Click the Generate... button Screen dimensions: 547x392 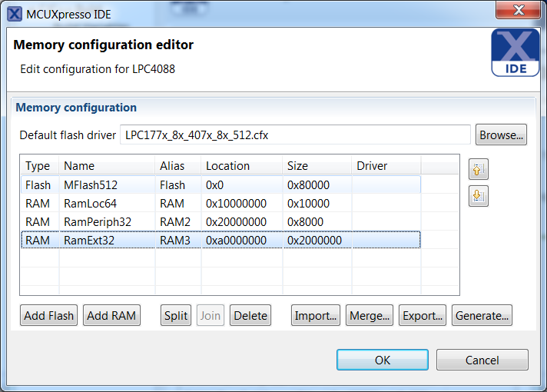(482, 315)
